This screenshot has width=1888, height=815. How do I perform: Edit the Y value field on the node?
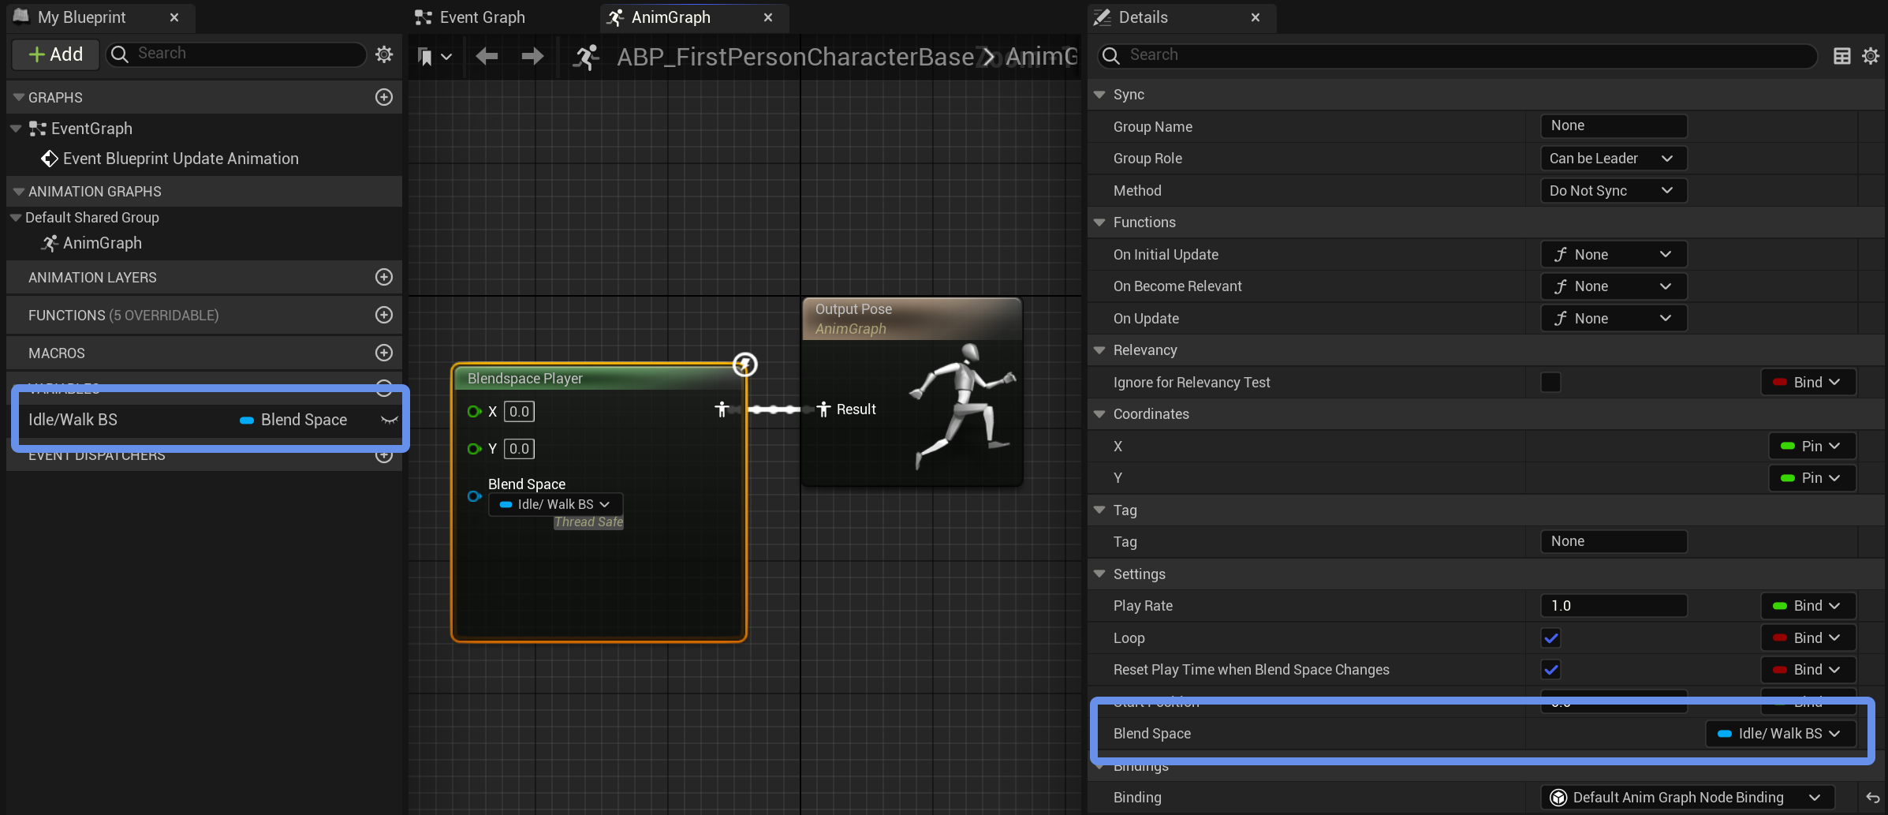click(x=519, y=448)
